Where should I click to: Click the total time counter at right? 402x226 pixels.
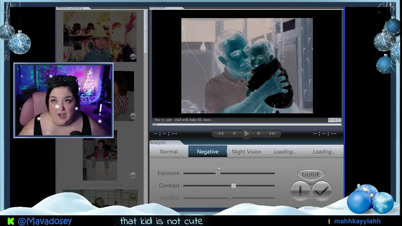325,134
